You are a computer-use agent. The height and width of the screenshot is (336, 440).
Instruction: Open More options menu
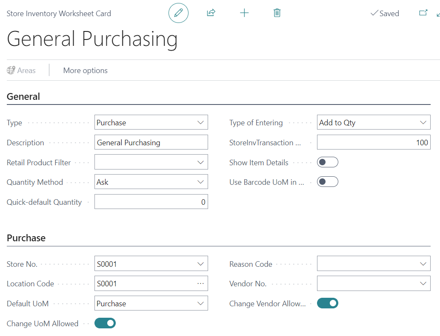pos(85,71)
